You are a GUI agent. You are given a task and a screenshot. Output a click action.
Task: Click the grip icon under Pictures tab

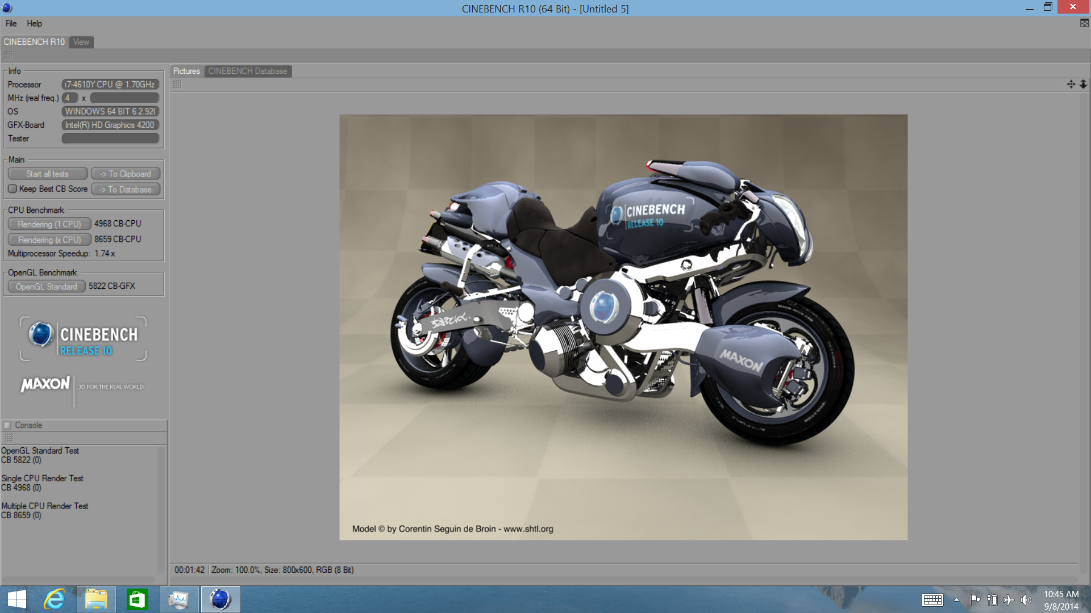point(177,84)
